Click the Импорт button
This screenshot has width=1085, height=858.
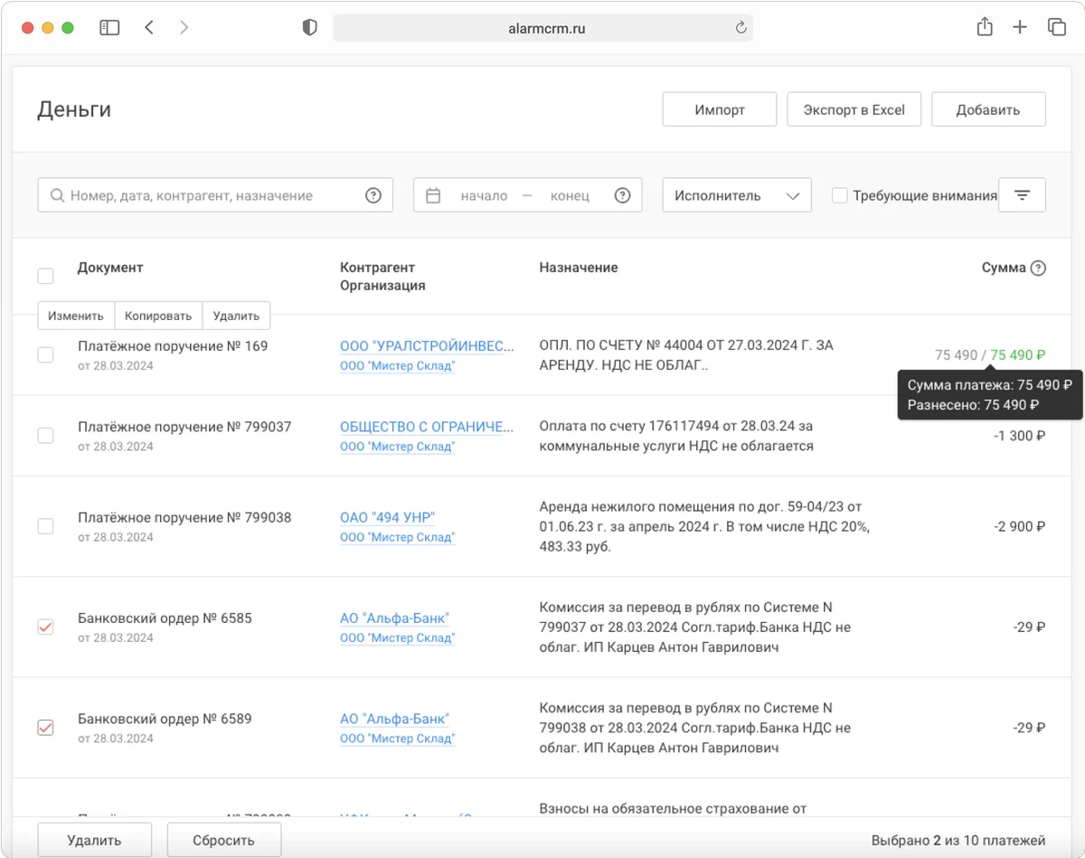[x=720, y=109]
